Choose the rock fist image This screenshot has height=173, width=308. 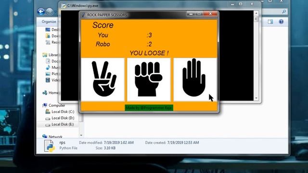tap(149, 79)
